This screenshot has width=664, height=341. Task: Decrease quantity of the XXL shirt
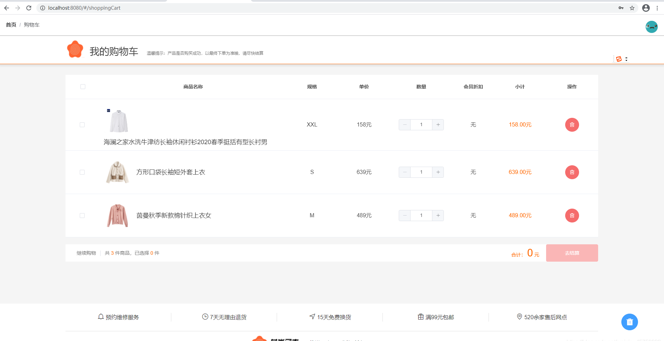pyautogui.click(x=405, y=125)
